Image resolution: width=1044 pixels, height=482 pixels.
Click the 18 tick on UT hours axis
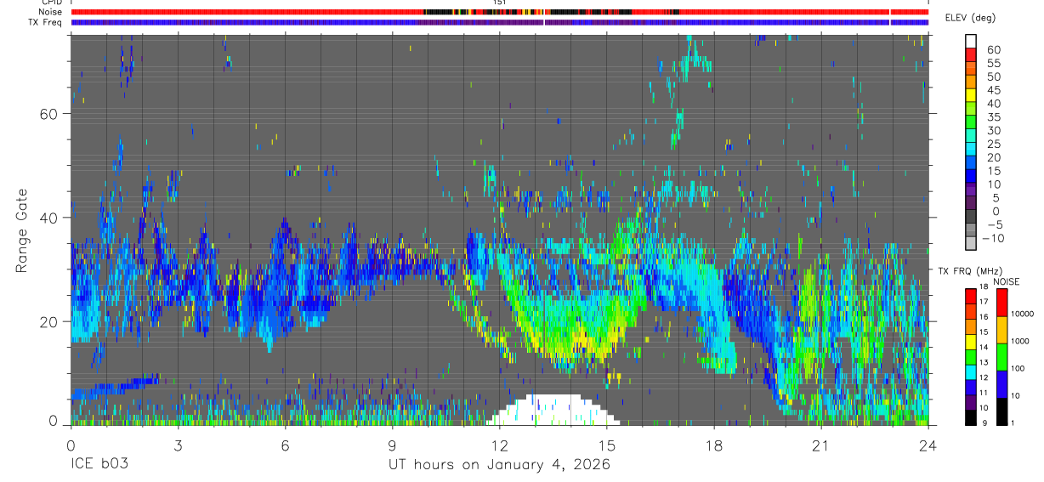click(x=714, y=445)
